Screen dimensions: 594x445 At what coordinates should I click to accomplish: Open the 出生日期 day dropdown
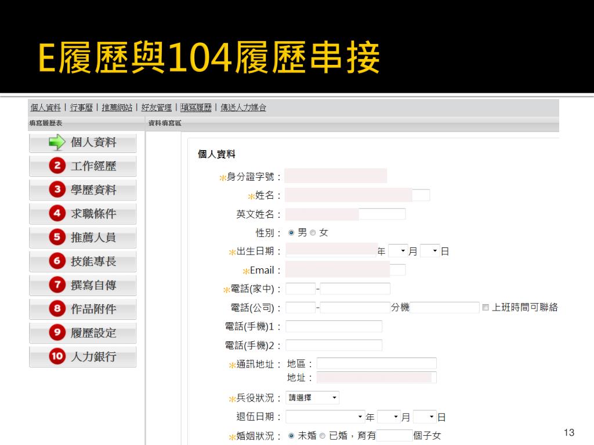[x=430, y=251]
